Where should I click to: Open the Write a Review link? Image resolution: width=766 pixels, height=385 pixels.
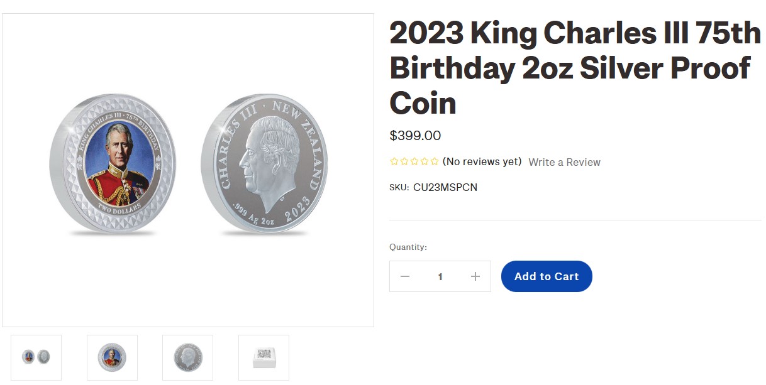point(564,162)
